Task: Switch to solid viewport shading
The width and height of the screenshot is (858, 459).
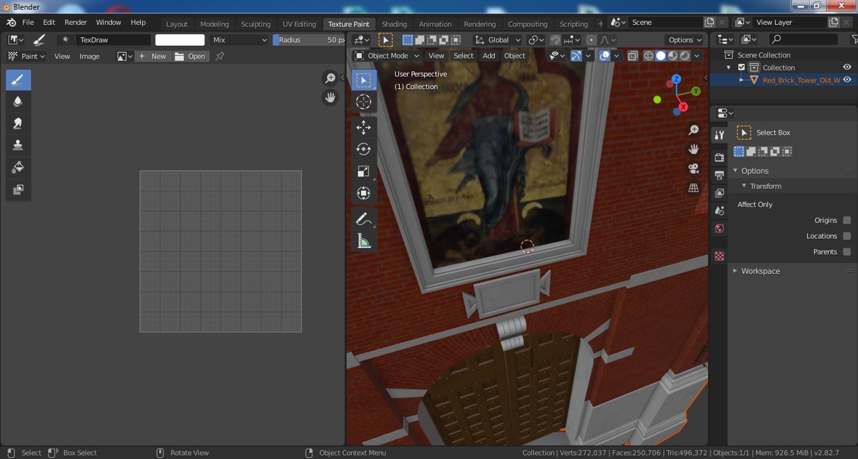Action: [660, 56]
